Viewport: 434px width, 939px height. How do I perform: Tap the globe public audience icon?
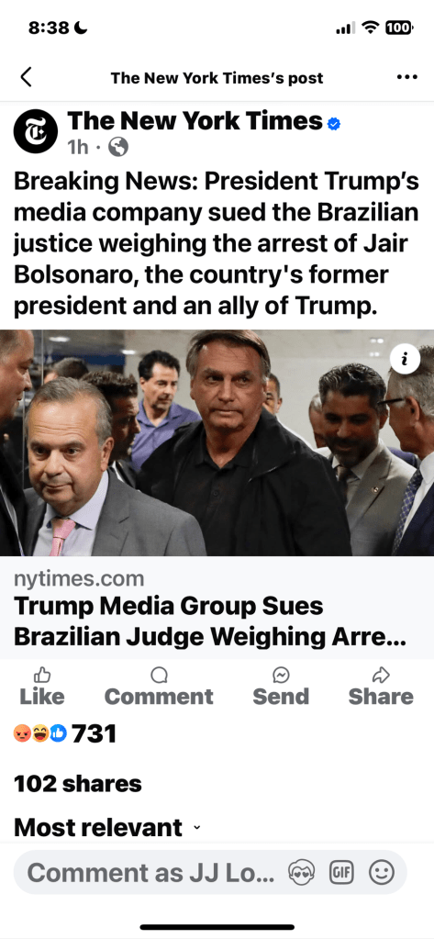[118, 147]
